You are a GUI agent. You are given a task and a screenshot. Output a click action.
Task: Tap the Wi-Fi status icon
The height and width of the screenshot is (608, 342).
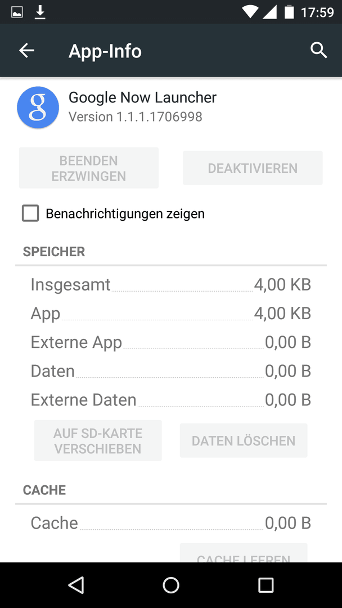[x=250, y=12]
